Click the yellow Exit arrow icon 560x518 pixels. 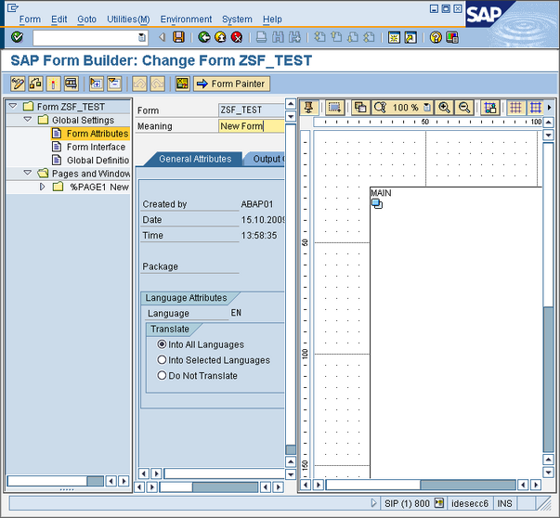(x=220, y=37)
